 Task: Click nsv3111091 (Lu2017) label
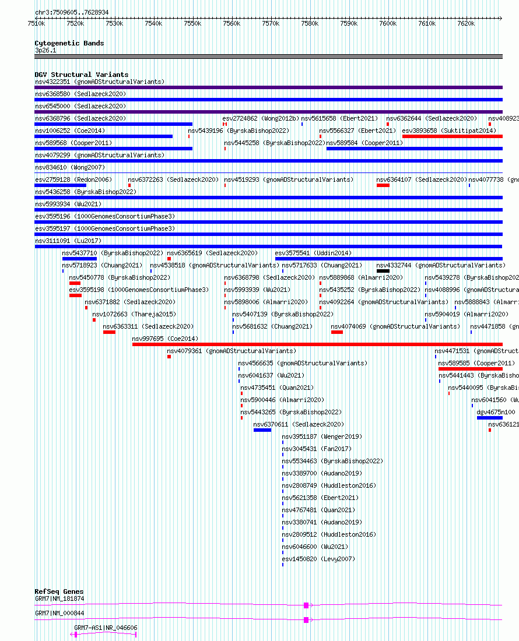click(x=68, y=241)
